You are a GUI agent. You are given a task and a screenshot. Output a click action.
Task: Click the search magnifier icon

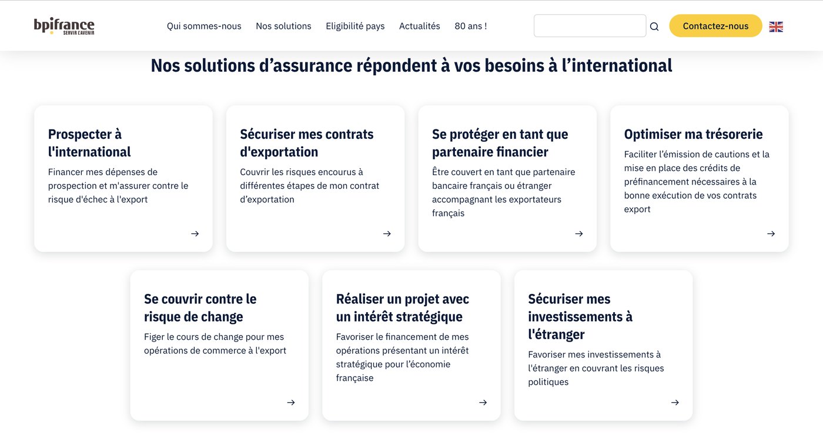tap(654, 26)
